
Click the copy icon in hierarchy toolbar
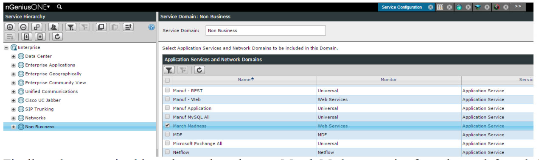101,27
